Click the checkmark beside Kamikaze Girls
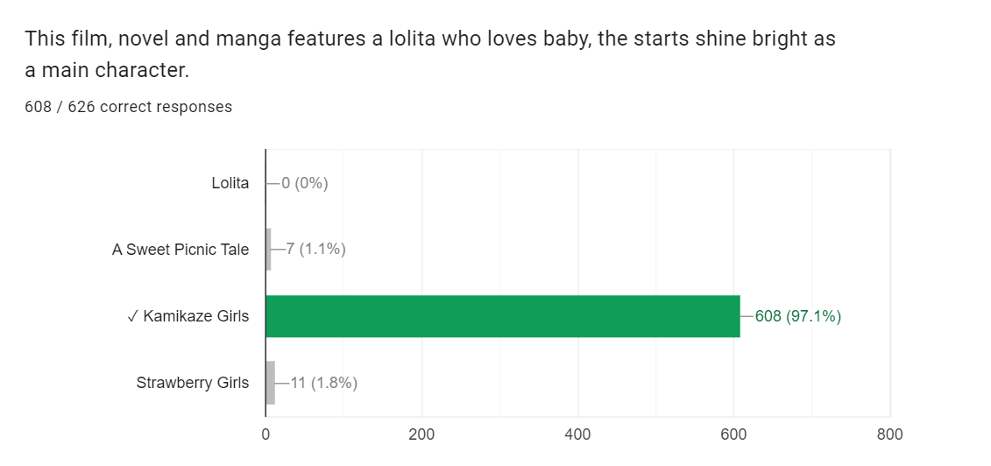991x466 pixels. coord(132,316)
